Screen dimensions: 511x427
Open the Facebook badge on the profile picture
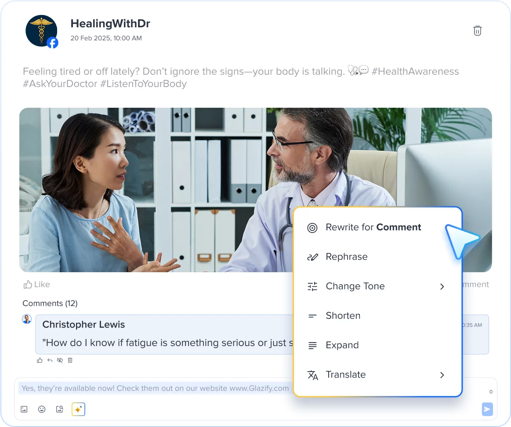click(x=53, y=43)
